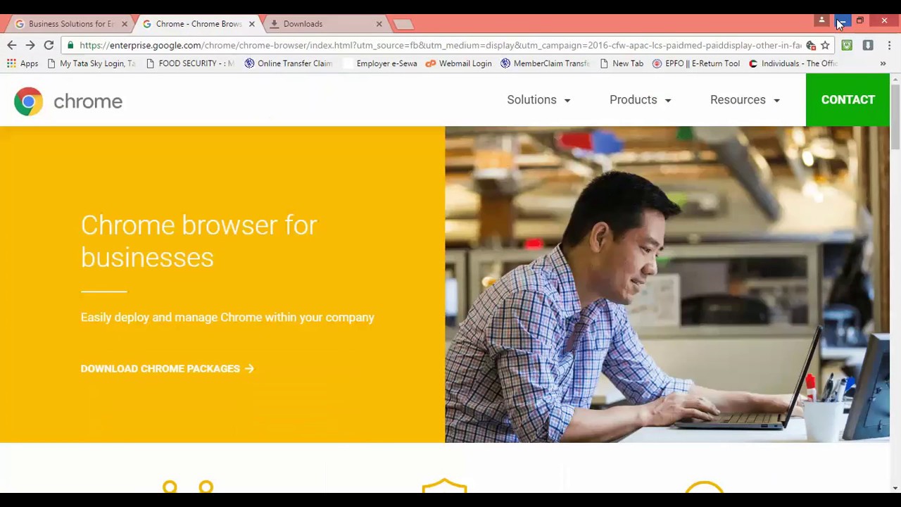Open the green shield extension icon
This screenshot has width=901, height=507.
(847, 45)
